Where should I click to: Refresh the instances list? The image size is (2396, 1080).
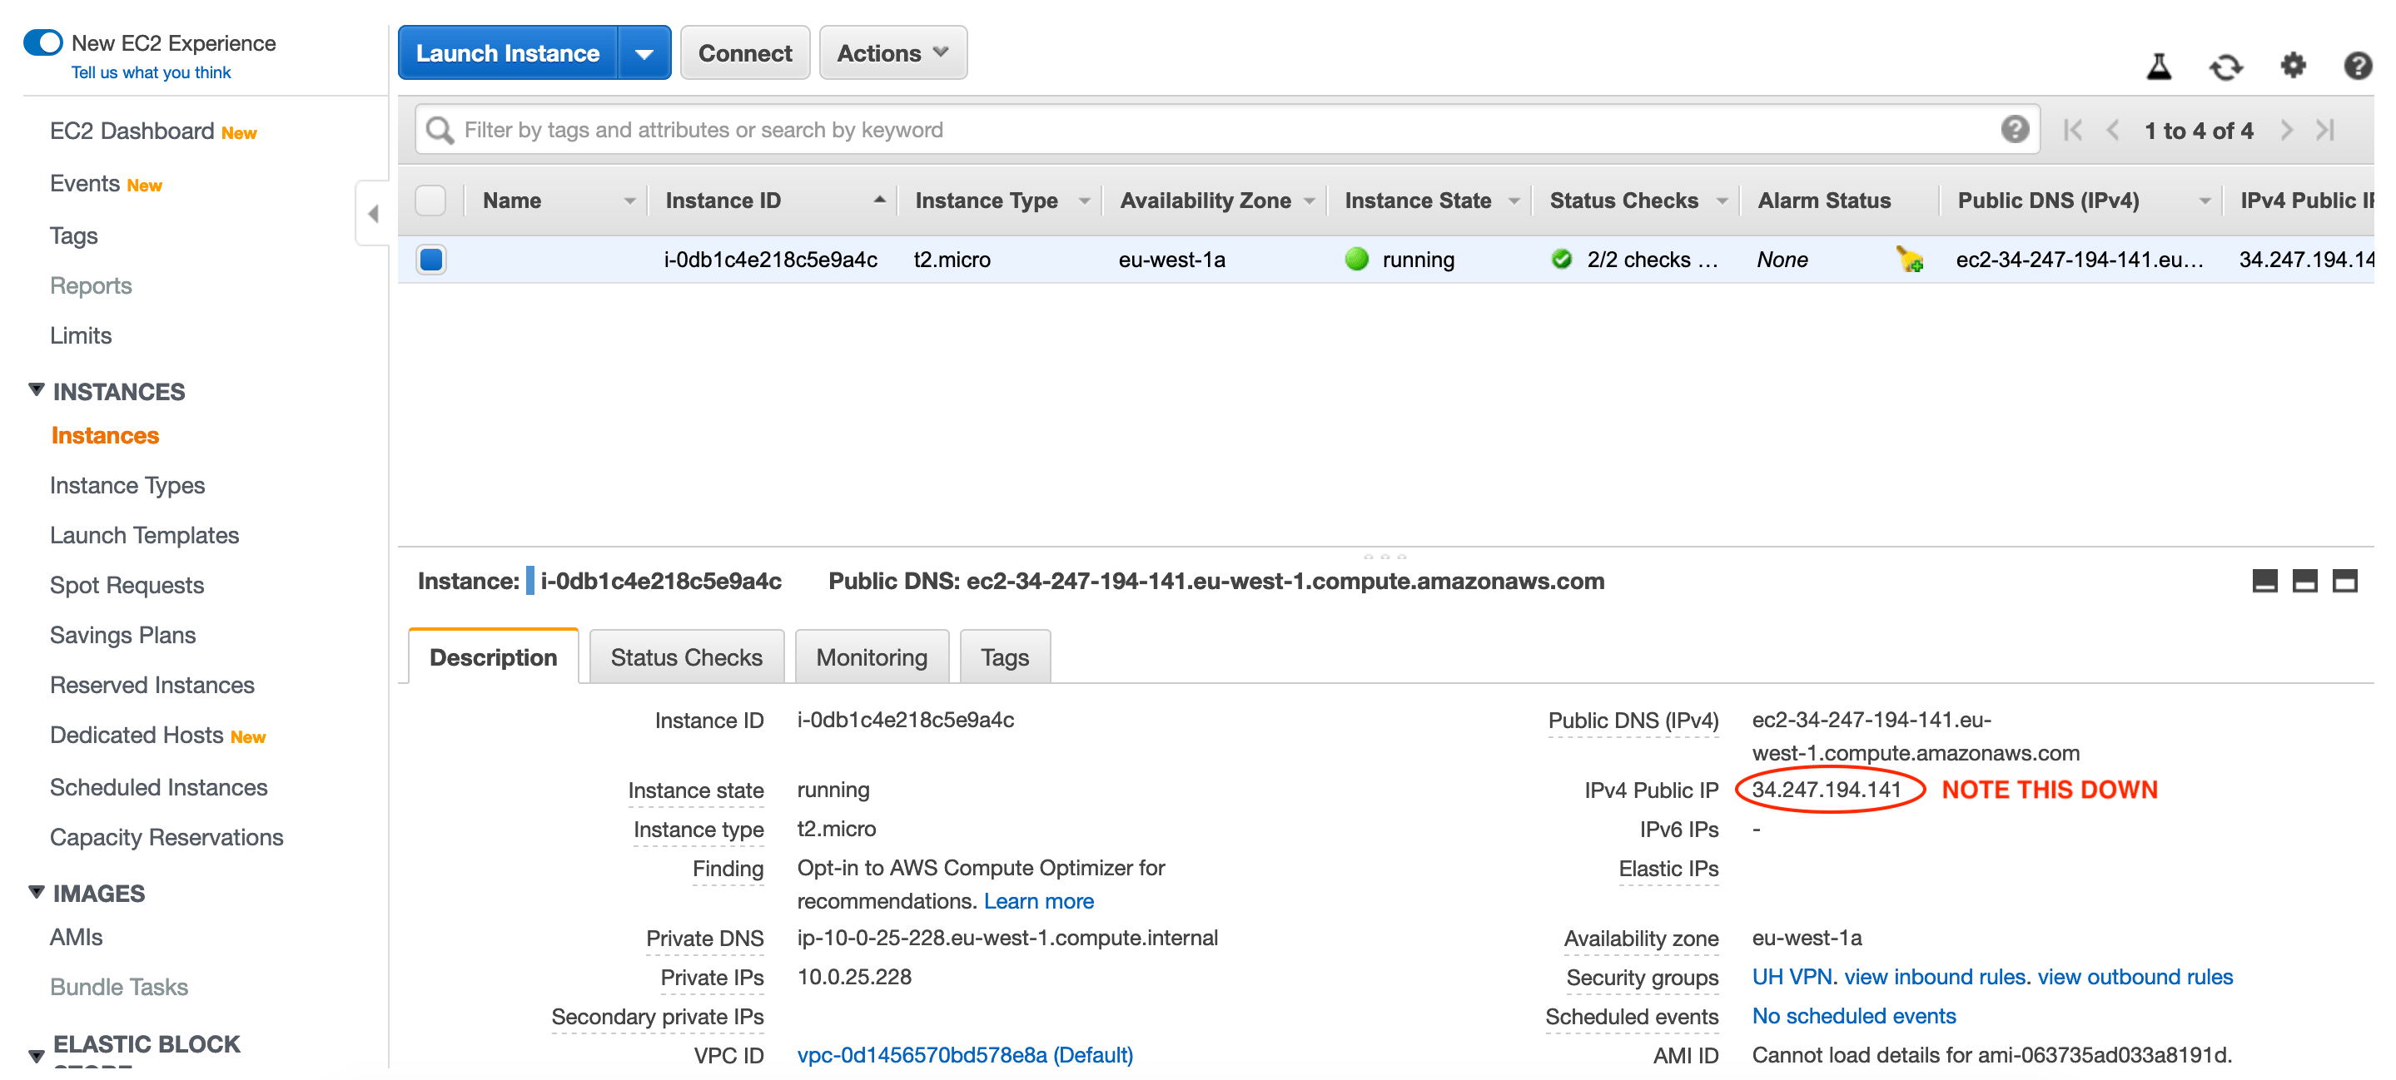(2226, 66)
